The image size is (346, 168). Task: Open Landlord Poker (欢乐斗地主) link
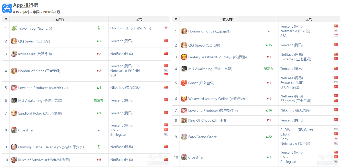(40, 113)
